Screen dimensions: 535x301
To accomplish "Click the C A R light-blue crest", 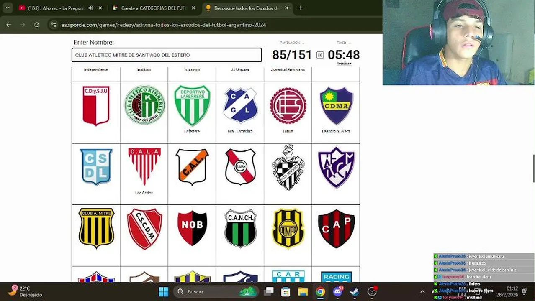I will pos(288,276).
